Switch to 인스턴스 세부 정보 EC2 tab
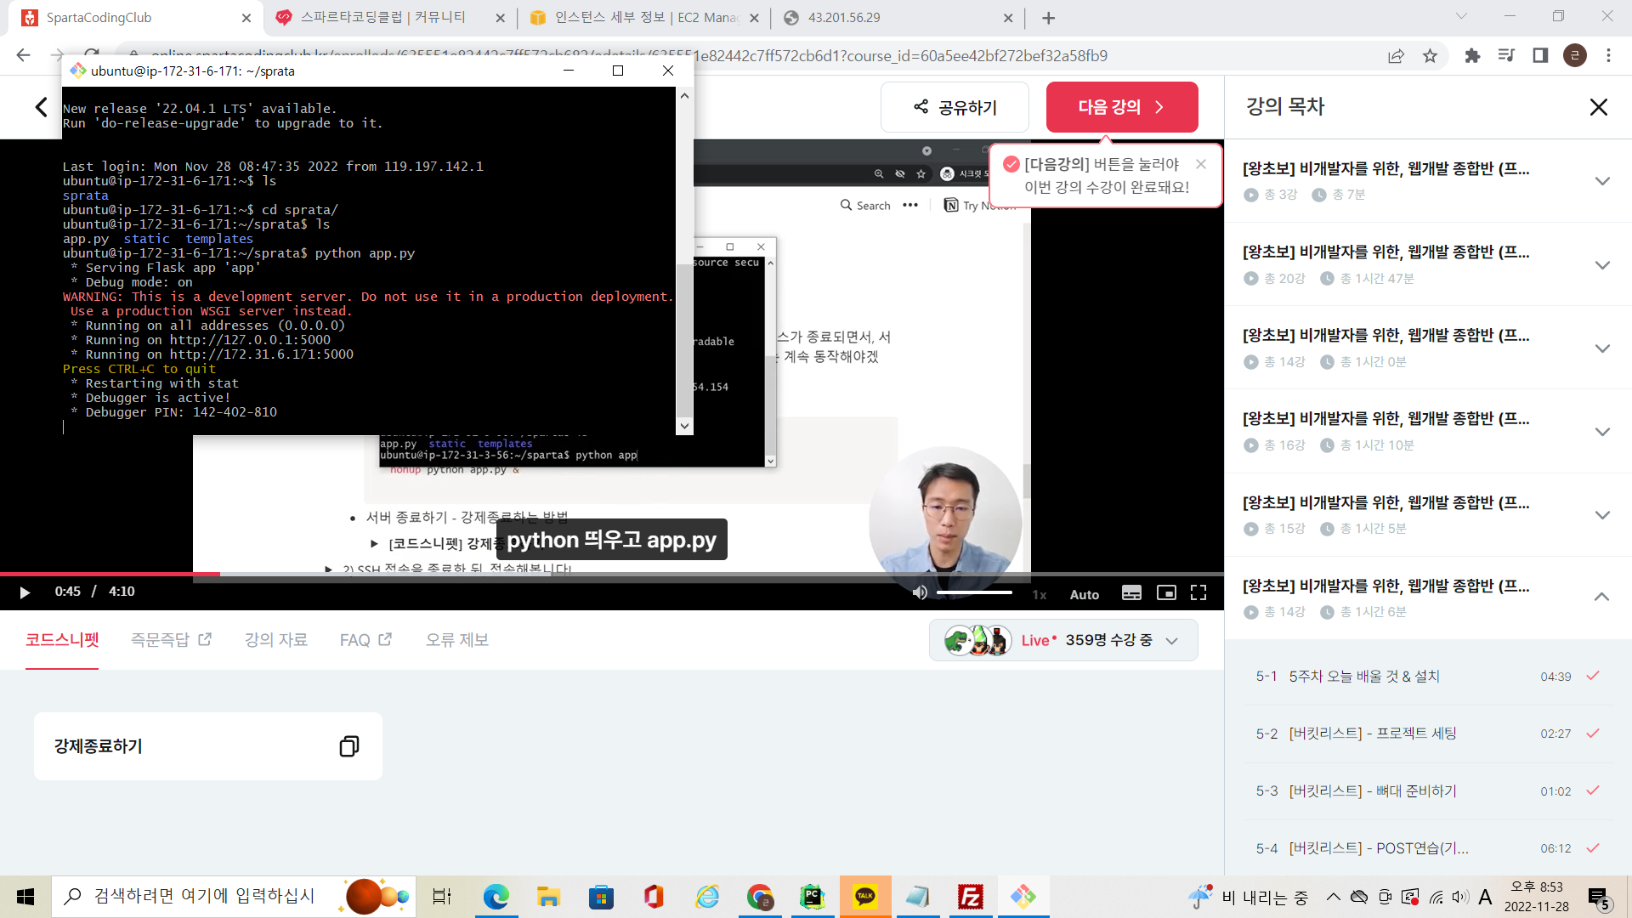Viewport: 1632px width, 918px height. [643, 18]
